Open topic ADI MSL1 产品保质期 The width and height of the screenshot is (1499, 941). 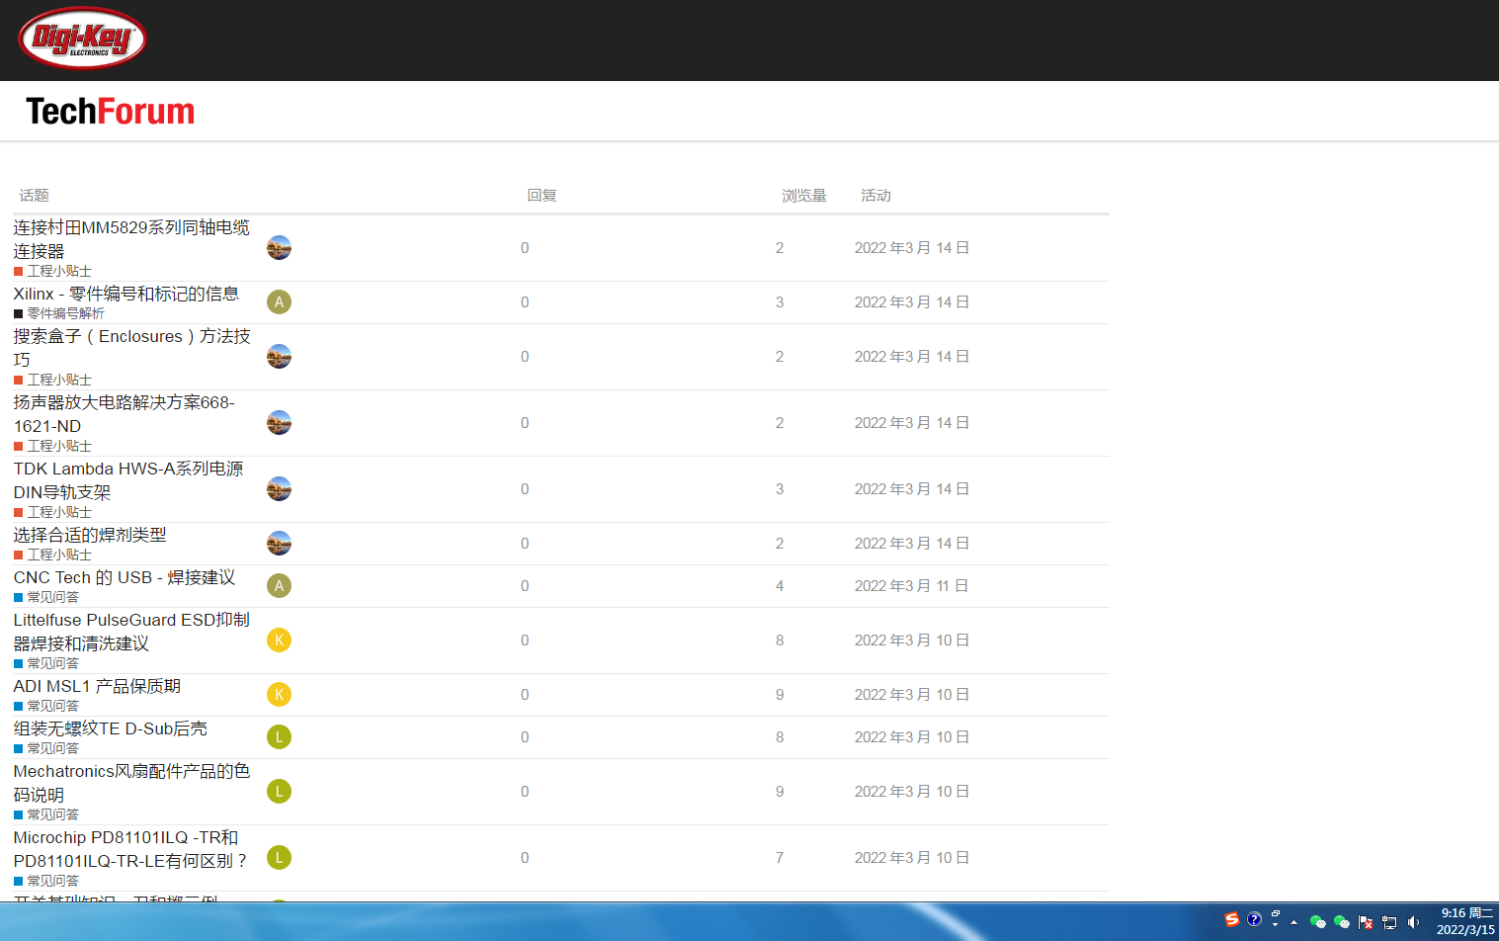click(x=97, y=686)
